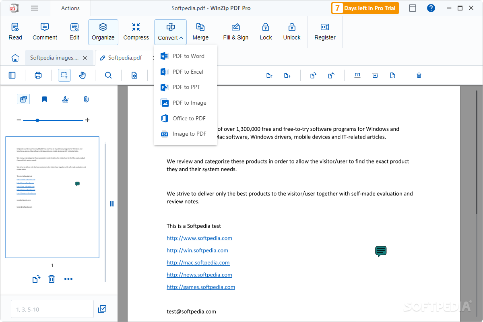Image resolution: width=483 pixels, height=322 pixels.
Task: Open the Register option
Action: click(325, 32)
